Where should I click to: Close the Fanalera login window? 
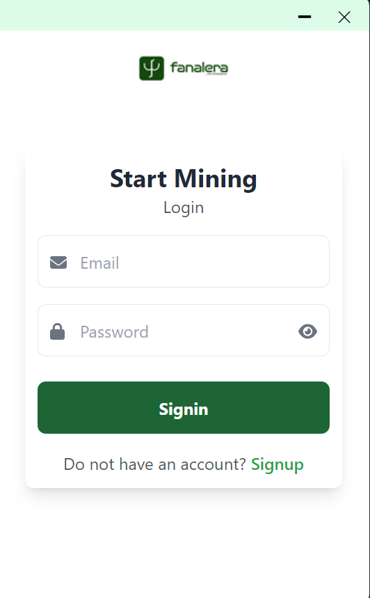tap(344, 17)
